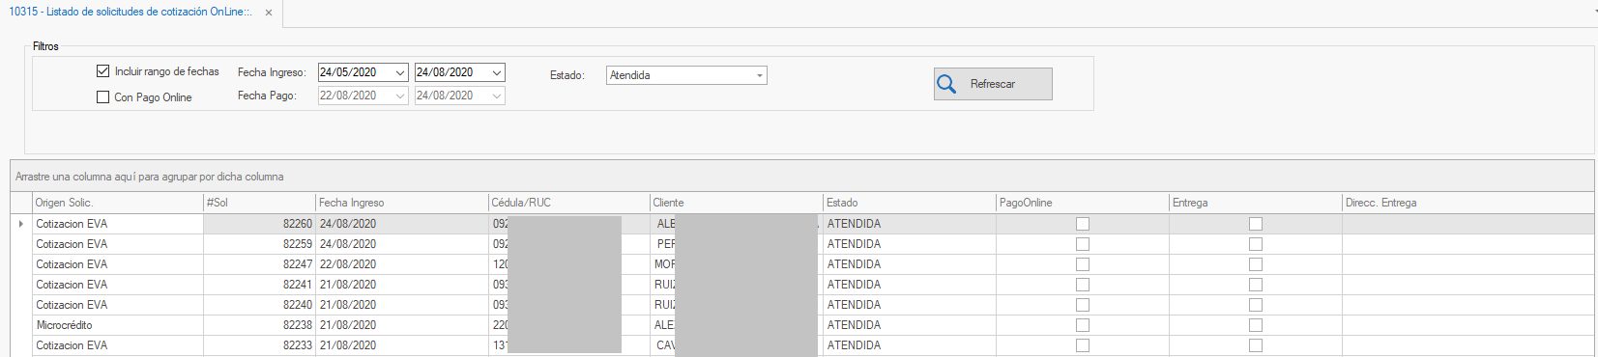Select the Microcrédito origin cell
1598x357 pixels.
click(118, 325)
